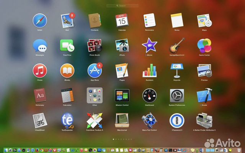Open Vivaldi browser in the Dock
This screenshot has height=153, width=245.
[x=55, y=150]
